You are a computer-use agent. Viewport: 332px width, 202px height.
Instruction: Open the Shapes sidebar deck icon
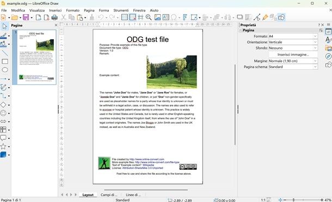tap(328, 65)
